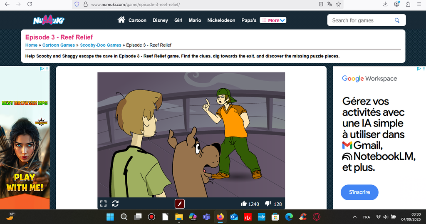
Task: Click the Scooby-Doo Games breadcrumb link
Action: (x=101, y=45)
